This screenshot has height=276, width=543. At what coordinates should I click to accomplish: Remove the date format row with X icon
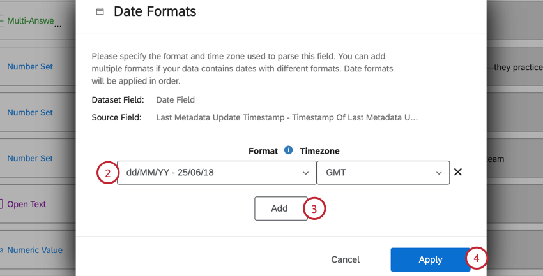tap(457, 172)
